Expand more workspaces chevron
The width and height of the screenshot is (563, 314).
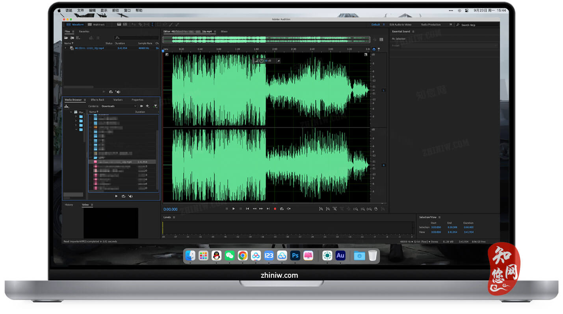coord(450,24)
